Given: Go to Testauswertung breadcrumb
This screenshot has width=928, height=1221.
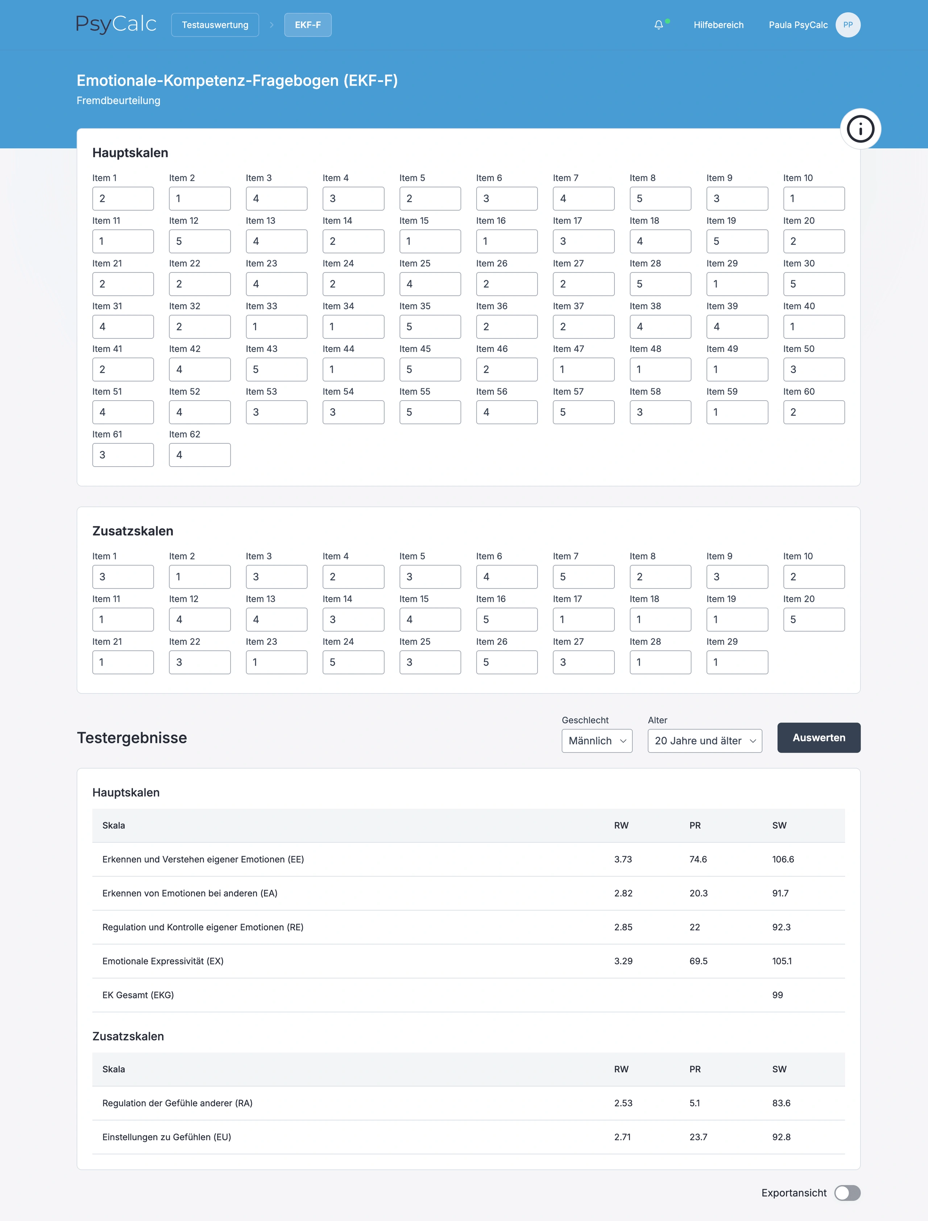Looking at the screenshot, I should tap(215, 25).
